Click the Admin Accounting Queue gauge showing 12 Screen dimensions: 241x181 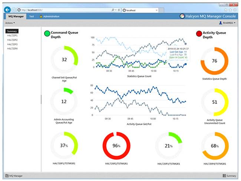click(64, 102)
